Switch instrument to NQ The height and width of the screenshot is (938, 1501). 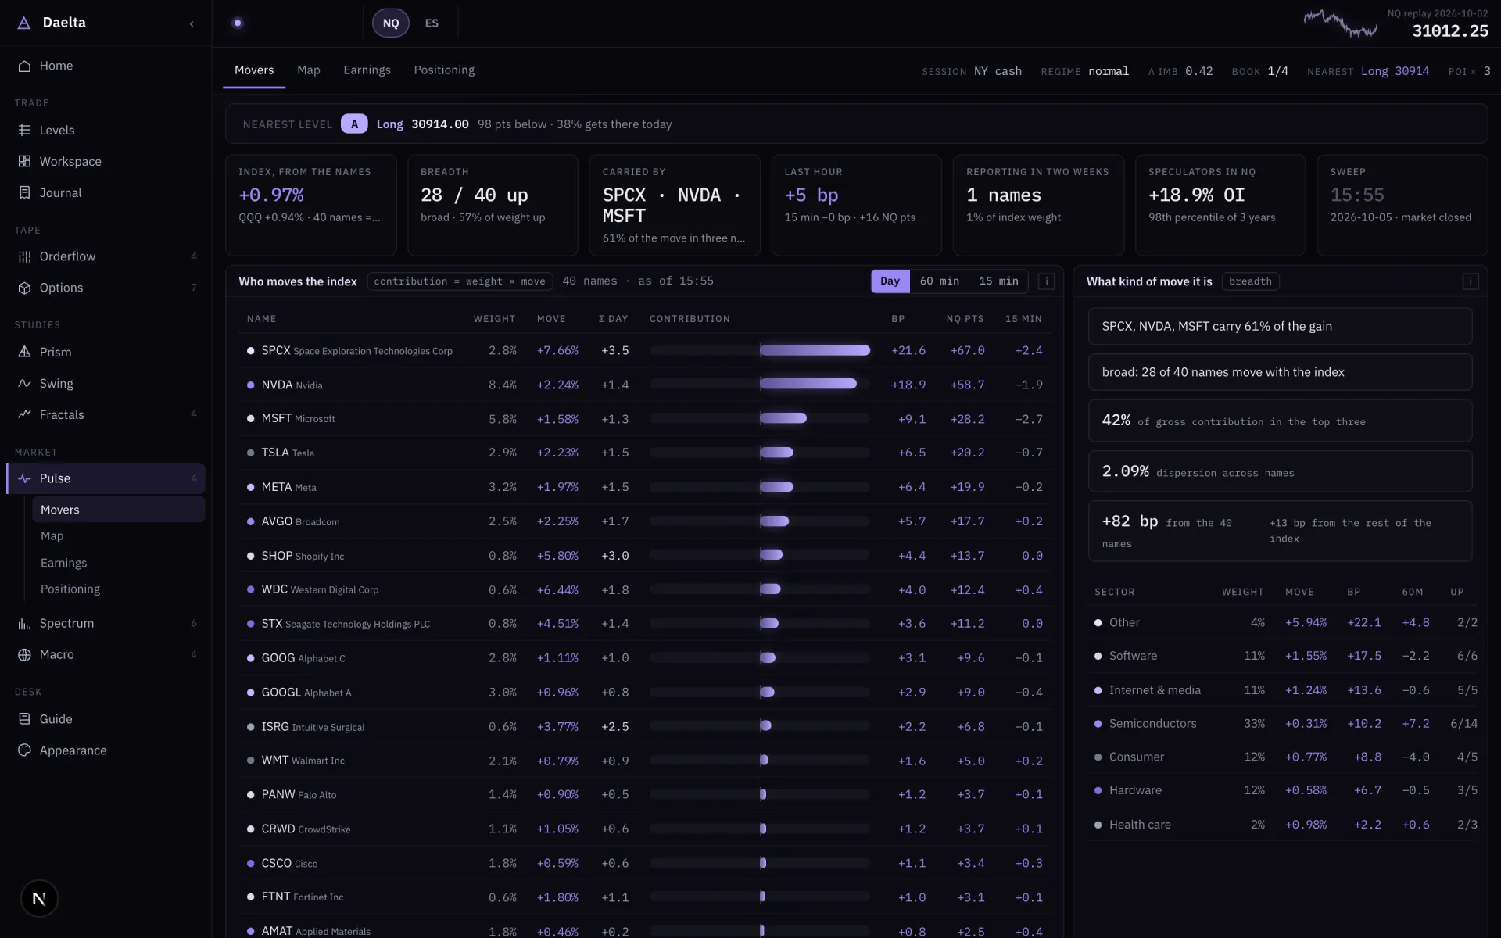pos(391,23)
